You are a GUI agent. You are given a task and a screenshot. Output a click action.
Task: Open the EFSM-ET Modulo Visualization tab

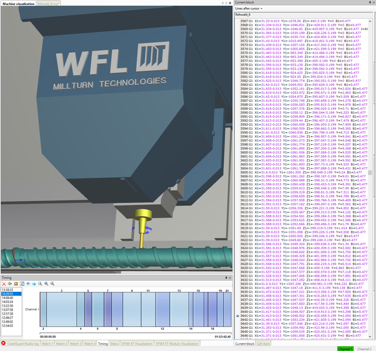(177, 343)
